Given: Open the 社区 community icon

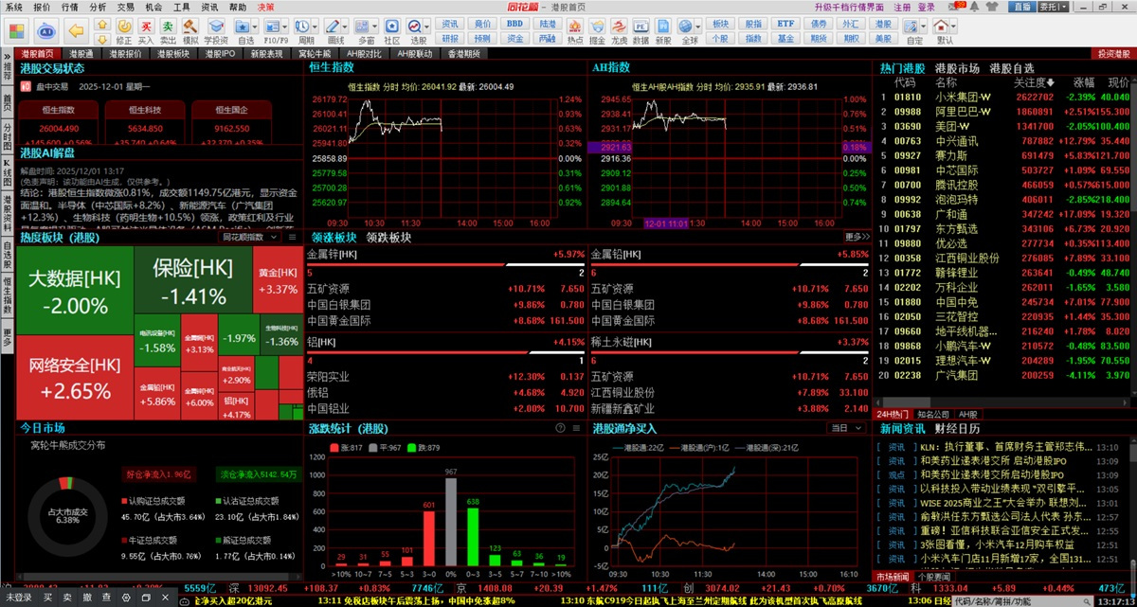Looking at the screenshot, I should [x=390, y=31].
